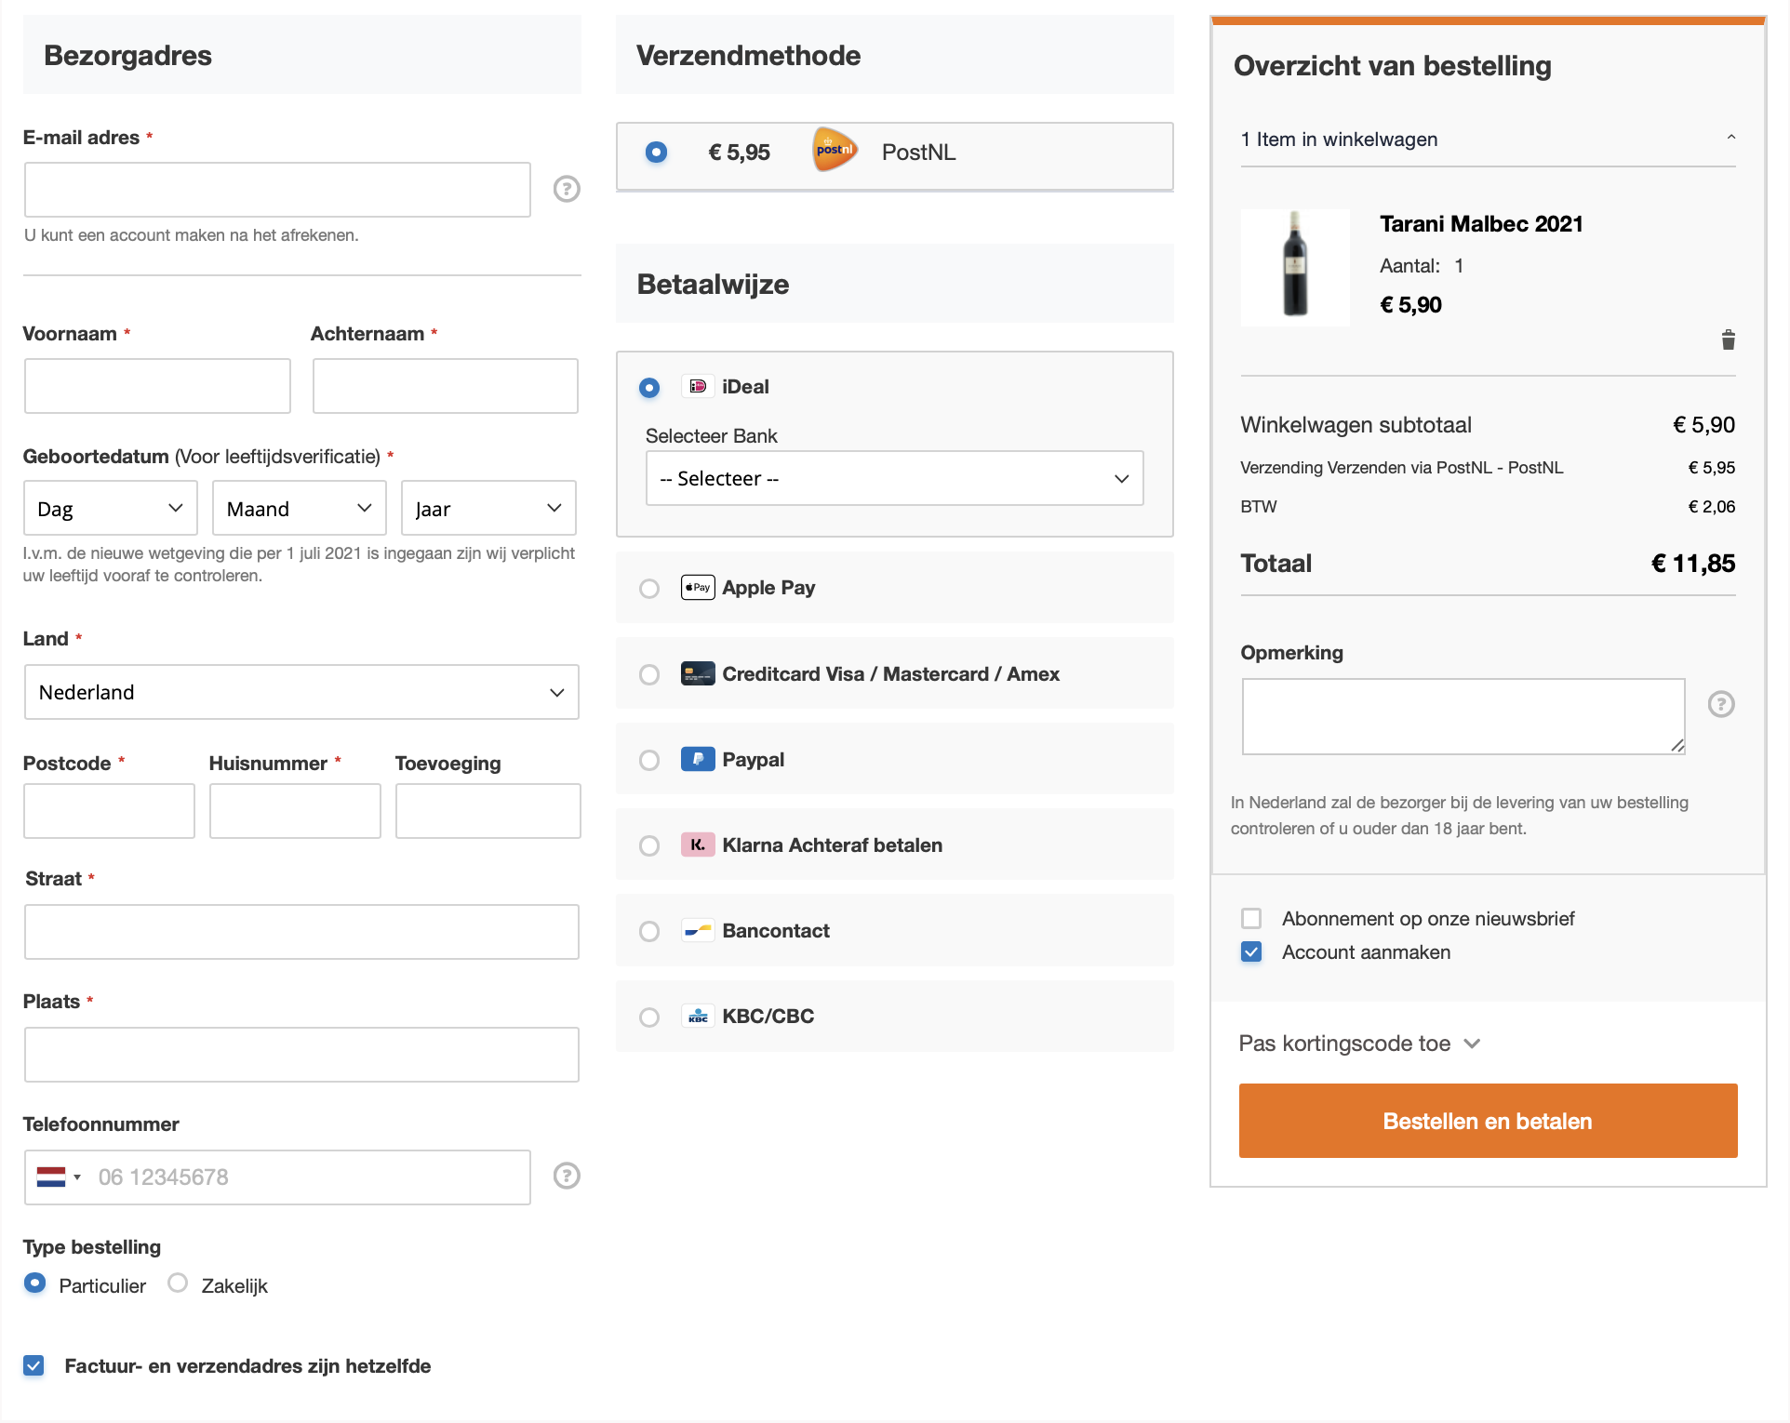Open the Maand dropdown

click(x=300, y=508)
